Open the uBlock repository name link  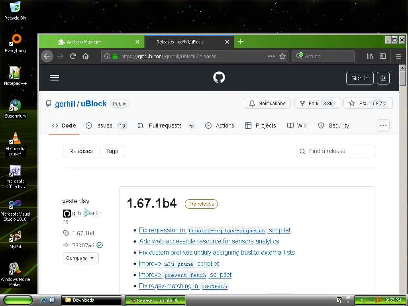(94, 104)
